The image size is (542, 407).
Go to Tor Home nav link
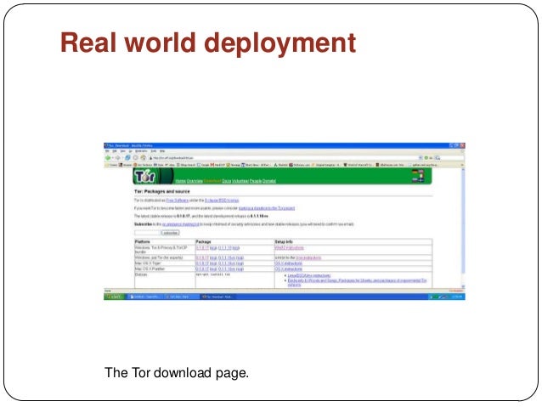click(x=180, y=181)
